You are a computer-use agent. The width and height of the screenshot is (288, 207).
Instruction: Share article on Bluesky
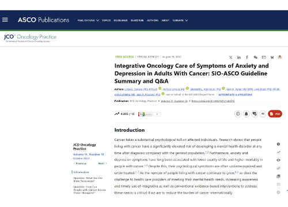272,57
